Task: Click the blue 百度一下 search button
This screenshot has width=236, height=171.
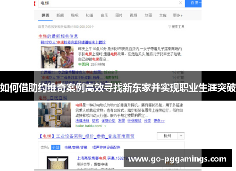Action: (193, 3)
